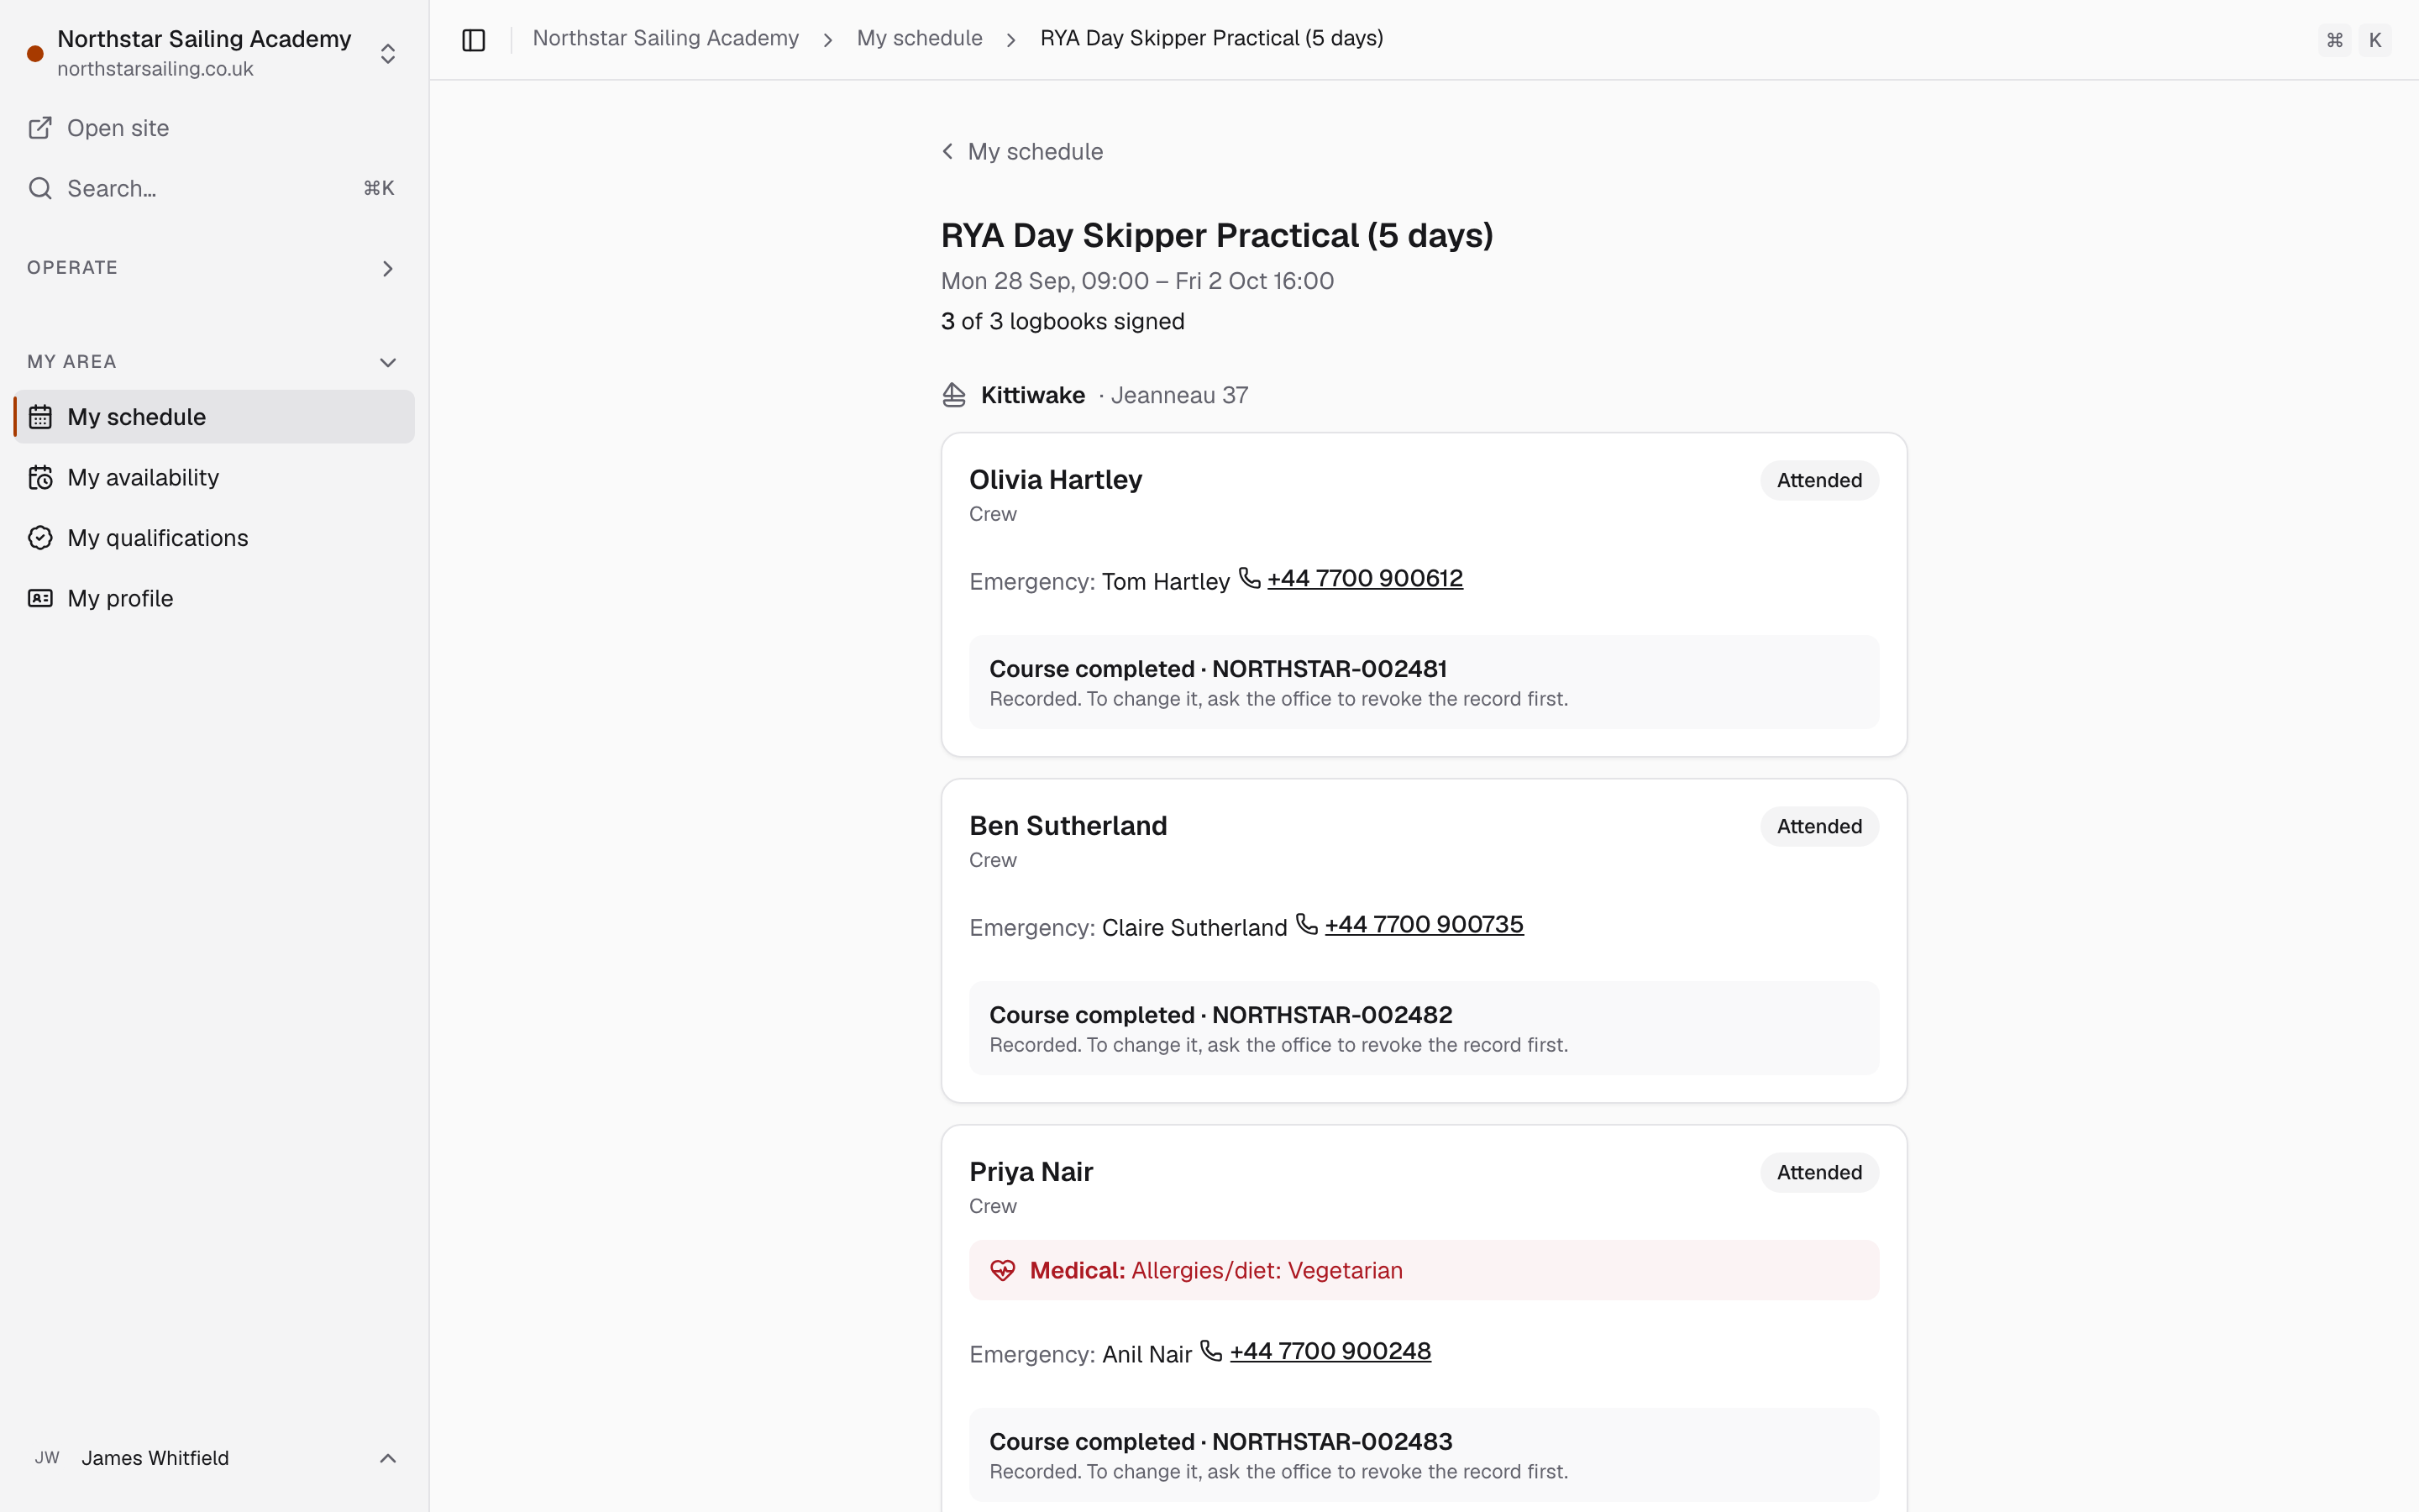Click the Open site external link icon
This screenshot has height=1512, width=2419.
tap(40, 128)
